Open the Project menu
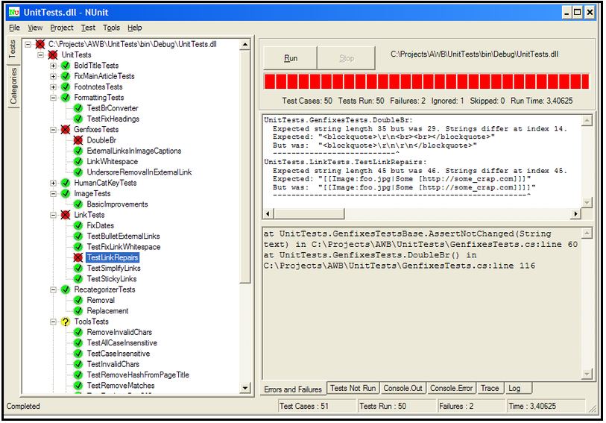This screenshot has width=606, height=423. (x=61, y=28)
